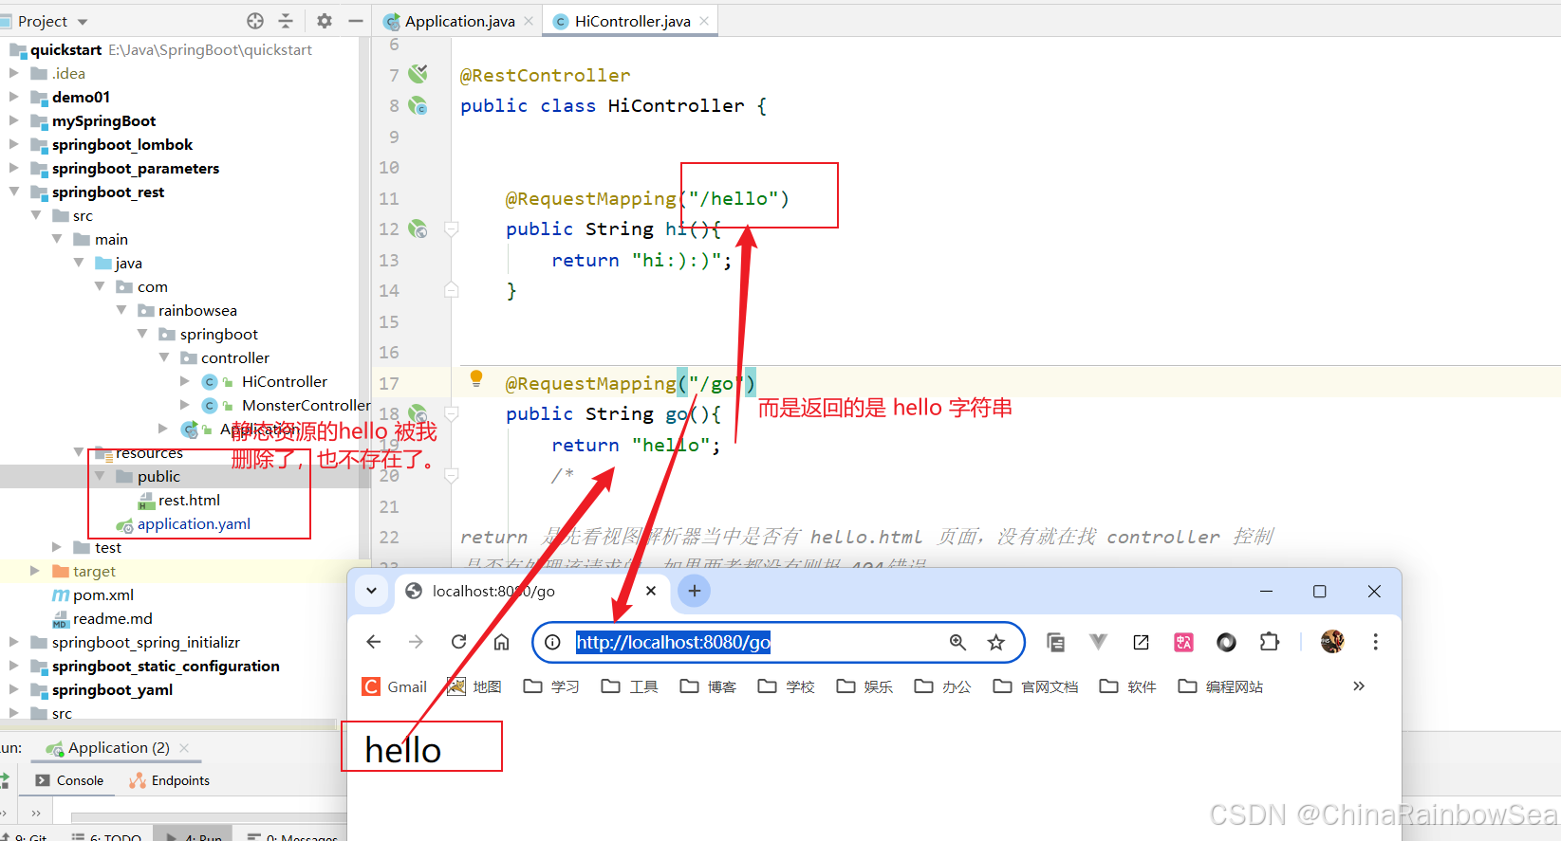Image resolution: width=1561 pixels, height=841 pixels.
Task: Click the class gutter icon on line 8
Action: (418, 105)
